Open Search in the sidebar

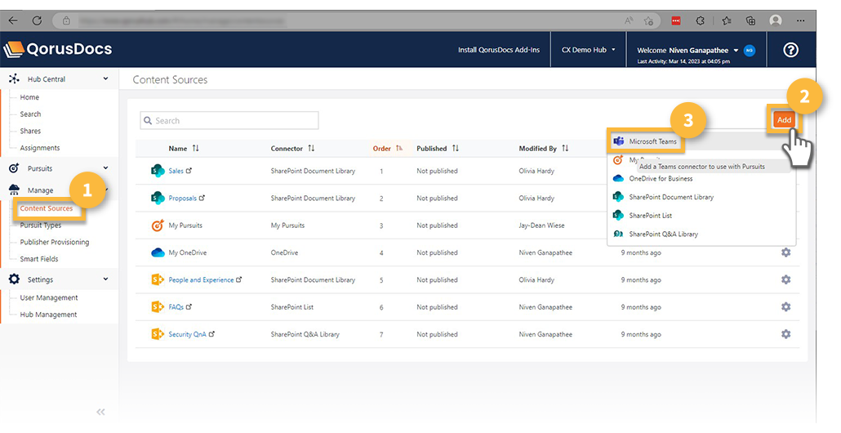(30, 114)
